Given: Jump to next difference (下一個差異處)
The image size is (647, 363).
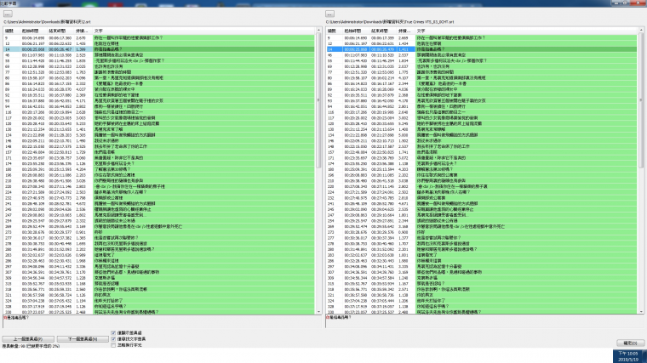Looking at the screenshot, I should [x=83, y=338].
